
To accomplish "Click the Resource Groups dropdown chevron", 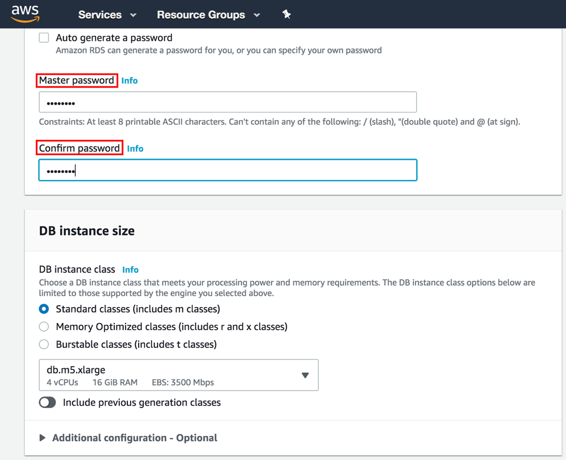I will pos(257,15).
